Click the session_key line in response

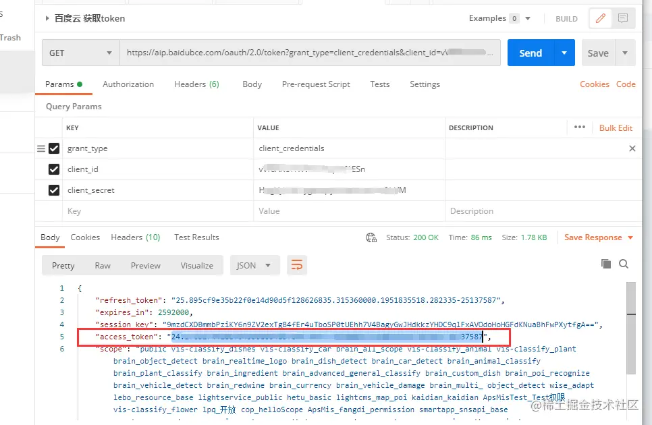(x=349, y=324)
